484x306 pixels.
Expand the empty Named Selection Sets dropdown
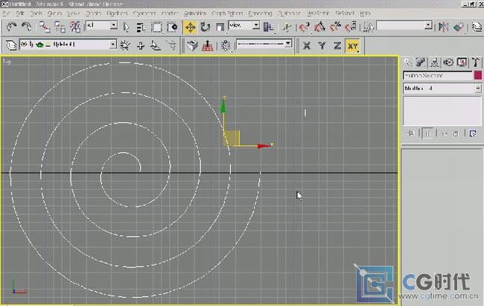point(404,25)
